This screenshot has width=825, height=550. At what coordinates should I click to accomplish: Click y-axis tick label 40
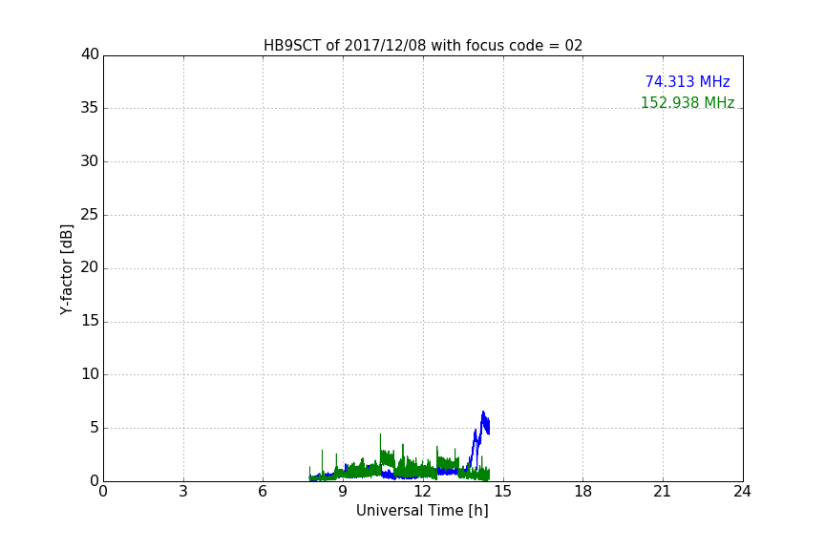tap(90, 54)
